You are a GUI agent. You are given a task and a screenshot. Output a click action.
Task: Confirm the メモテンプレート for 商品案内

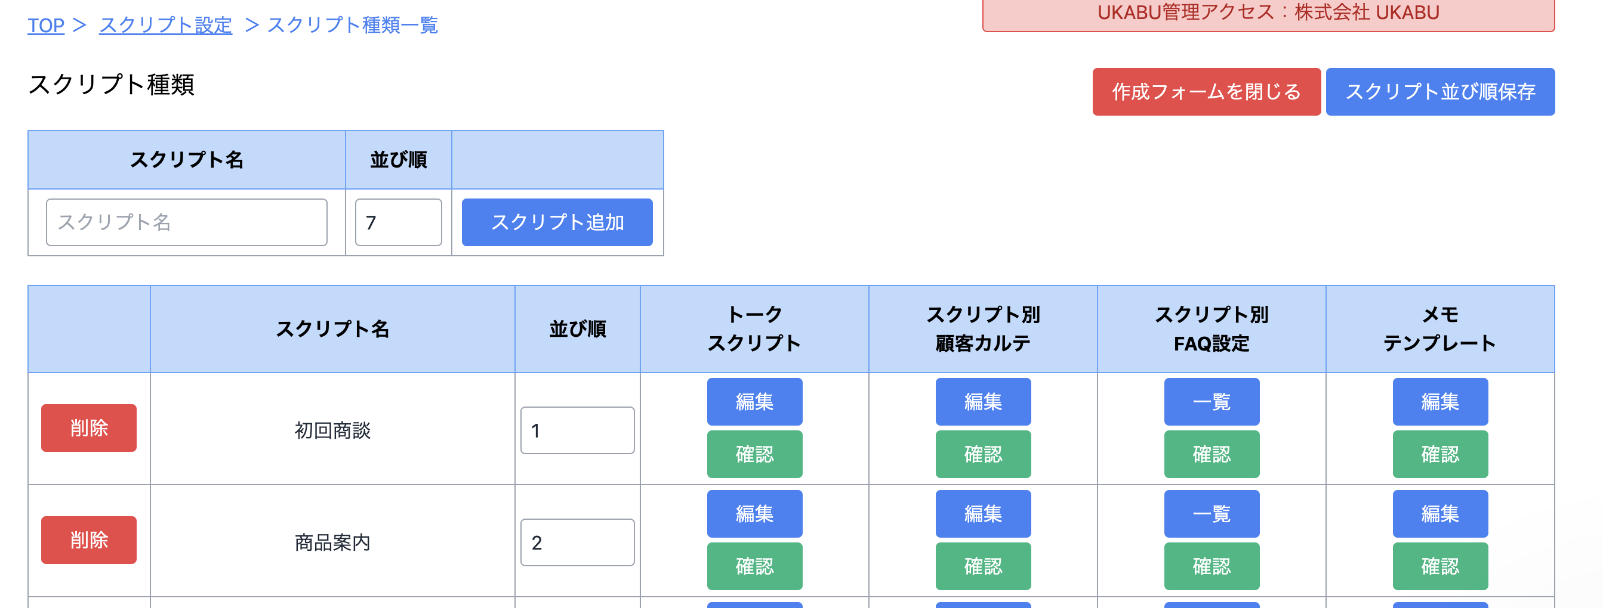coord(1439,566)
